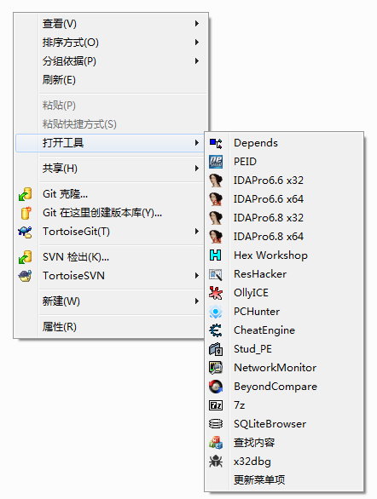Image resolution: width=377 pixels, height=499 pixels.
Task: Expand the 排序方式(O) submenu arrow
Action: tap(197, 43)
